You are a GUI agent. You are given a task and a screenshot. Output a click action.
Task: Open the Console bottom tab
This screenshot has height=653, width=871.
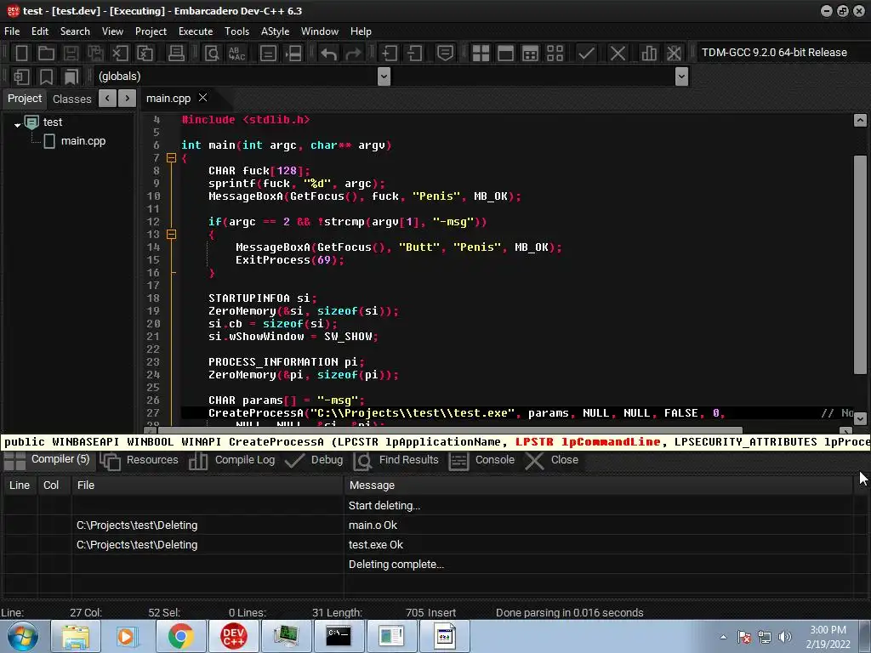click(483, 460)
